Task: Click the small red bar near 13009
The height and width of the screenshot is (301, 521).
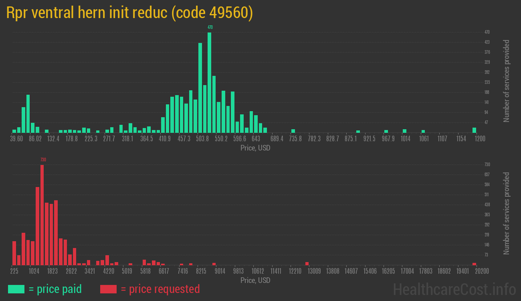Action: pyautogui.click(x=307, y=264)
